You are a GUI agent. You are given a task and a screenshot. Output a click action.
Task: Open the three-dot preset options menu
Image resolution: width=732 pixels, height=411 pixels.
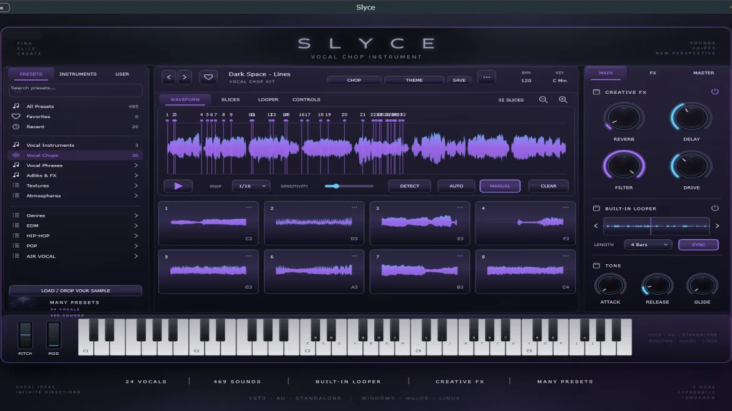point(487,77)
